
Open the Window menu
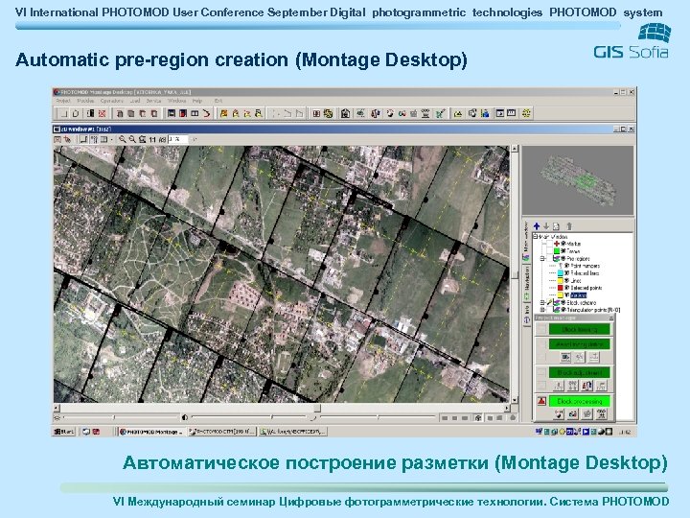(177, 101)
